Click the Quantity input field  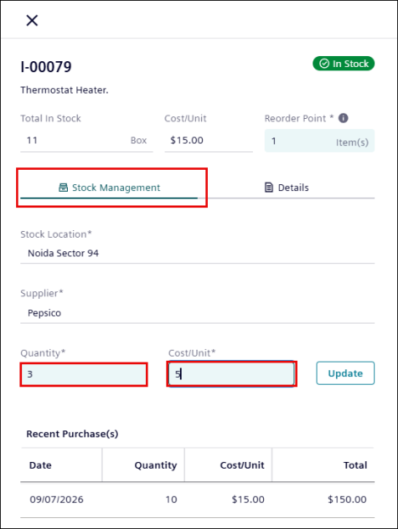click(x=84, y=374)
